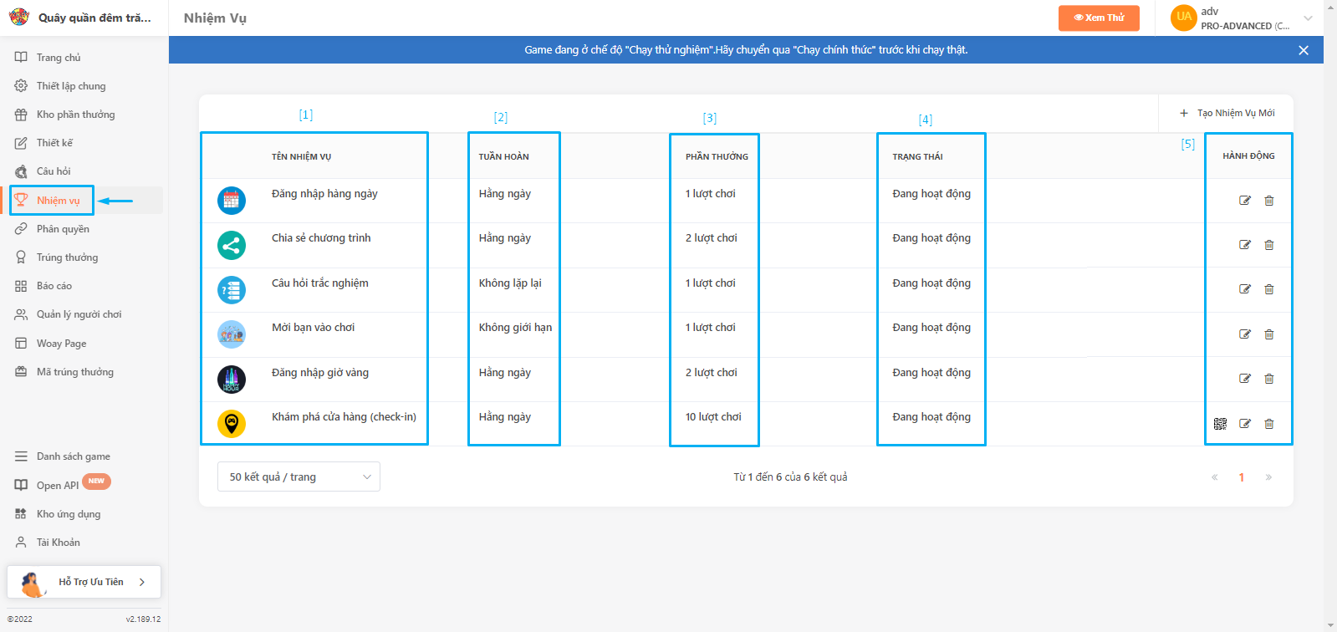Expand the adv account menu

[x=1308, y=18]
